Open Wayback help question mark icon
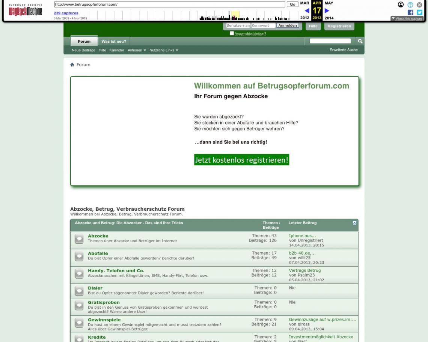428x342 pixels. tap(410, 4)
